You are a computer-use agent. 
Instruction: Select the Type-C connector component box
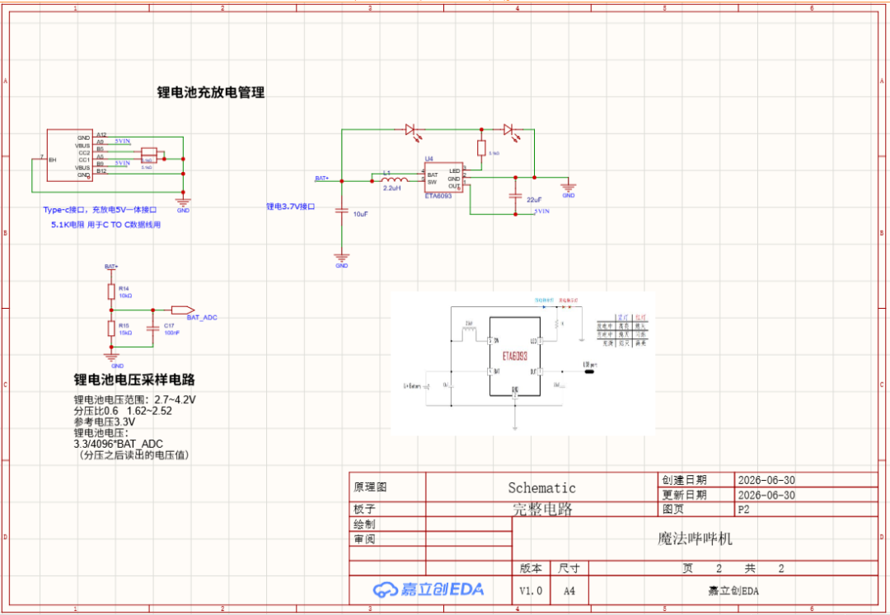pyautogui.click(x=69, y=156)
